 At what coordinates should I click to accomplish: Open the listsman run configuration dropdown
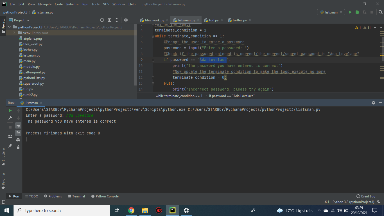331,12
